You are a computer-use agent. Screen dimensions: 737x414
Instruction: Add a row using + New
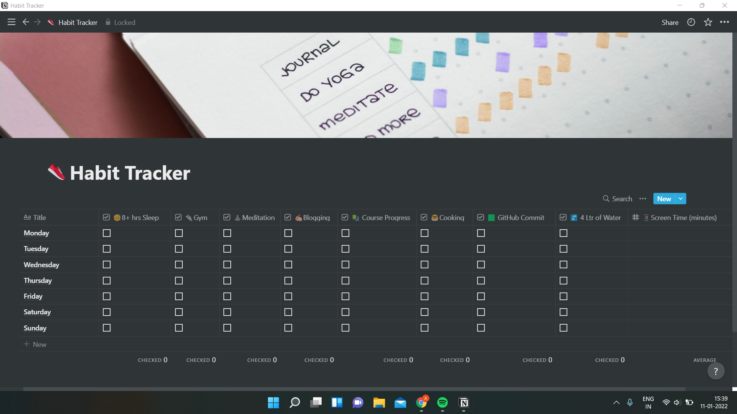(x=35, y=344)
